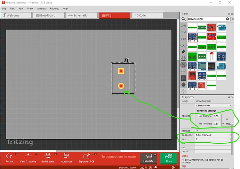Open the SparkFun flame parts bin
This screenshot has height=169, width=240.
tap(183, 52)
